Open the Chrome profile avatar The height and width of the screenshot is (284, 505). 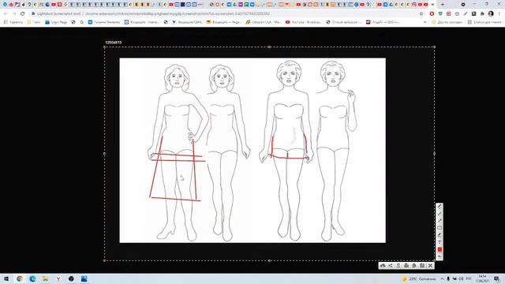coord(491,14)
